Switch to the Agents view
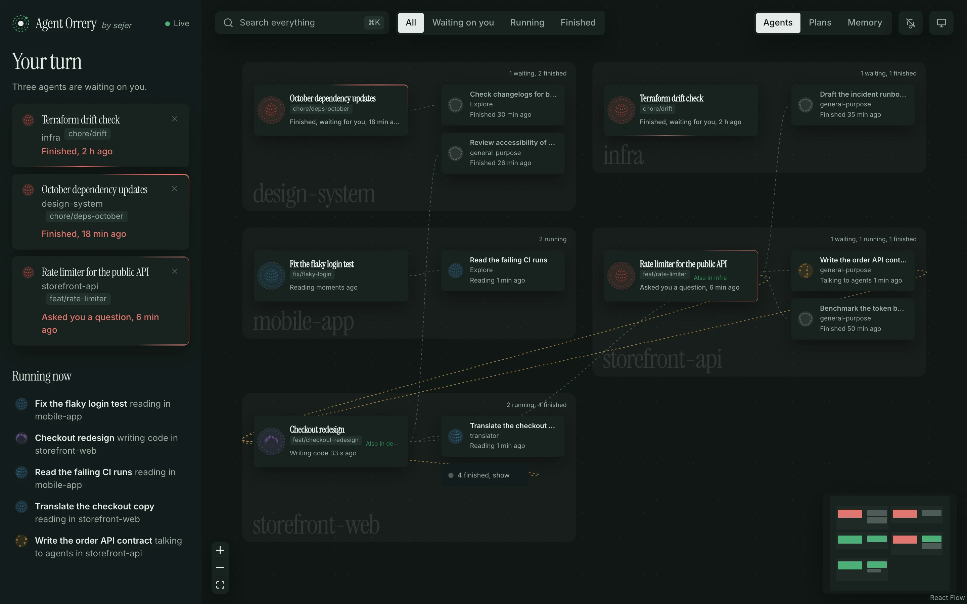Image resolution: width=967 pixels, height=604 pixels. point(778,23)
